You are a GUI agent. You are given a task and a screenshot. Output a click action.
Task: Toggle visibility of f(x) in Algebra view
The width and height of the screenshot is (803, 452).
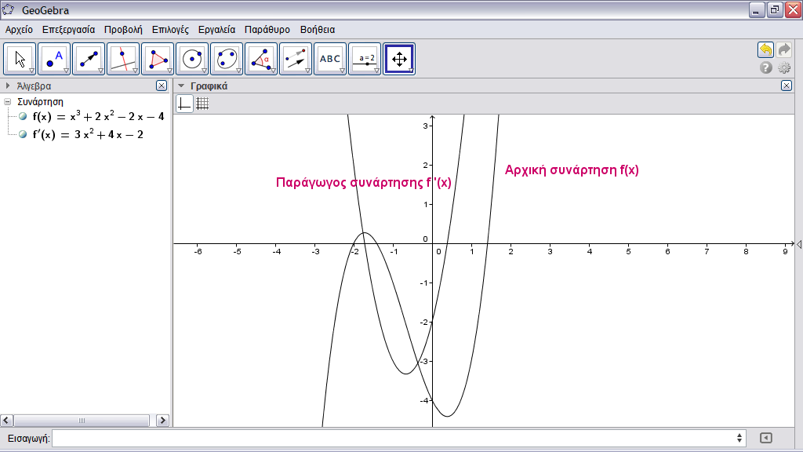tap(23, 116)
